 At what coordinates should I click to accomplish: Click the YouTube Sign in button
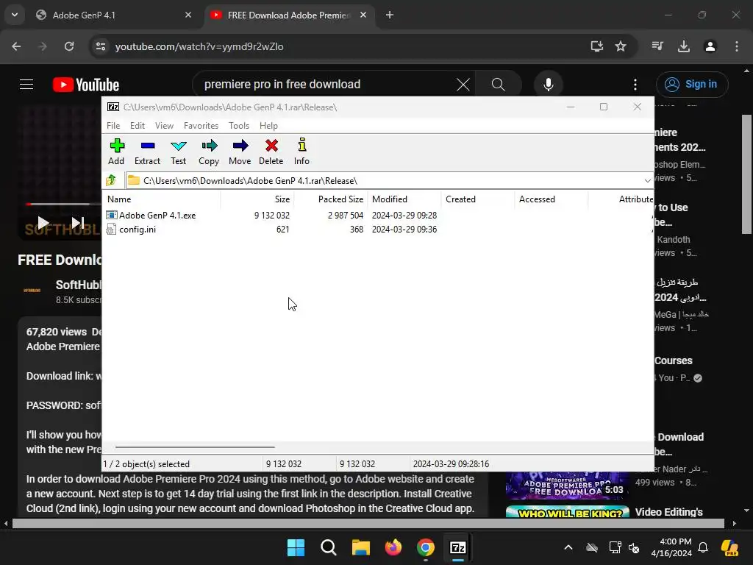click(692, 84)
